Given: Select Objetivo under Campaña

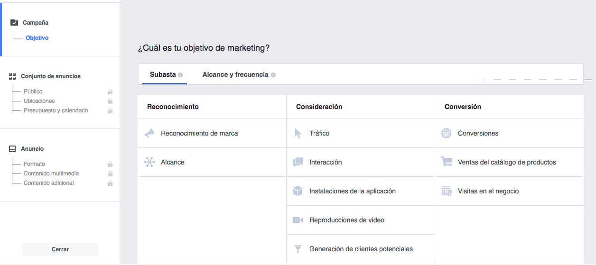Looking at the screenshot, I should coord(37,38).
